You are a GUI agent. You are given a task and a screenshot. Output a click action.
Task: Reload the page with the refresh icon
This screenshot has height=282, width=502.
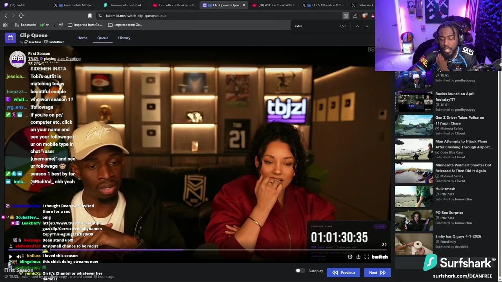point(21,16)
